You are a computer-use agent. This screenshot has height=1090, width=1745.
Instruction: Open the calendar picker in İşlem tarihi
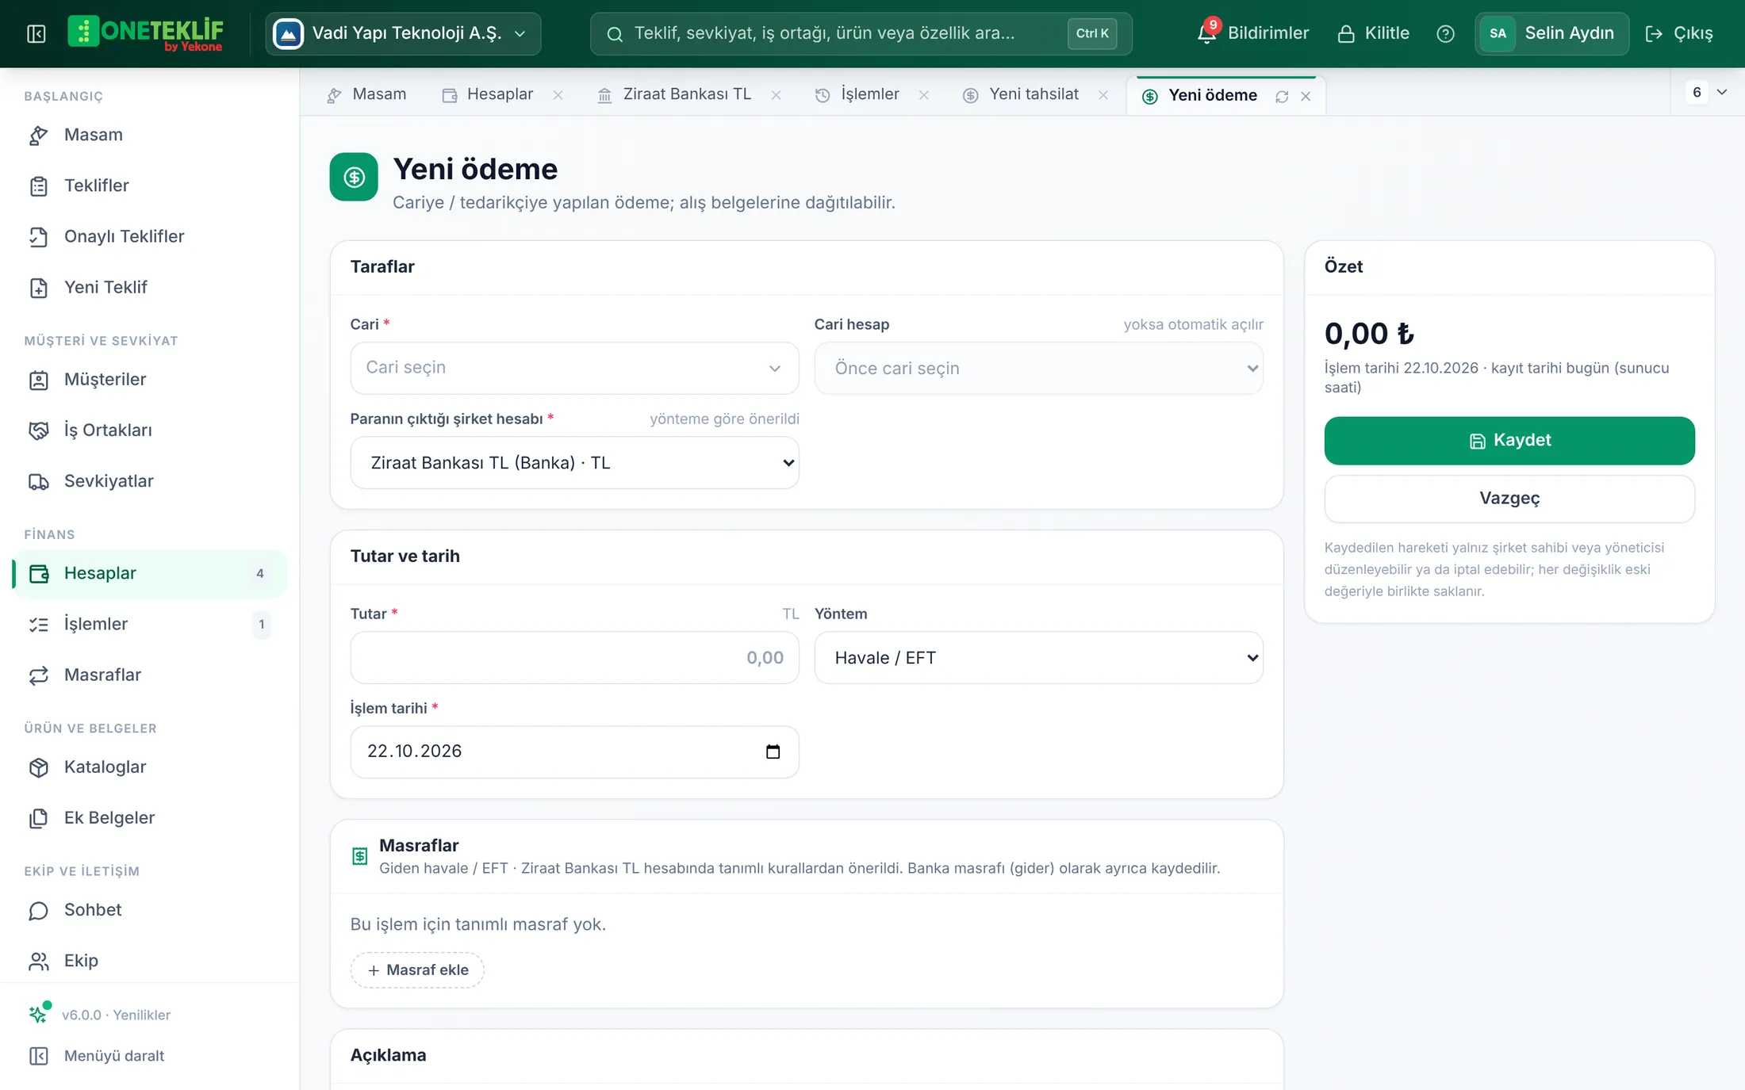click(773, 752)
